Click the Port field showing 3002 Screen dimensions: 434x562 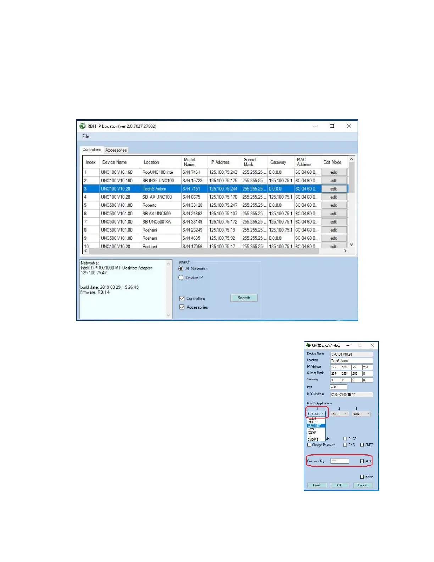339,387
